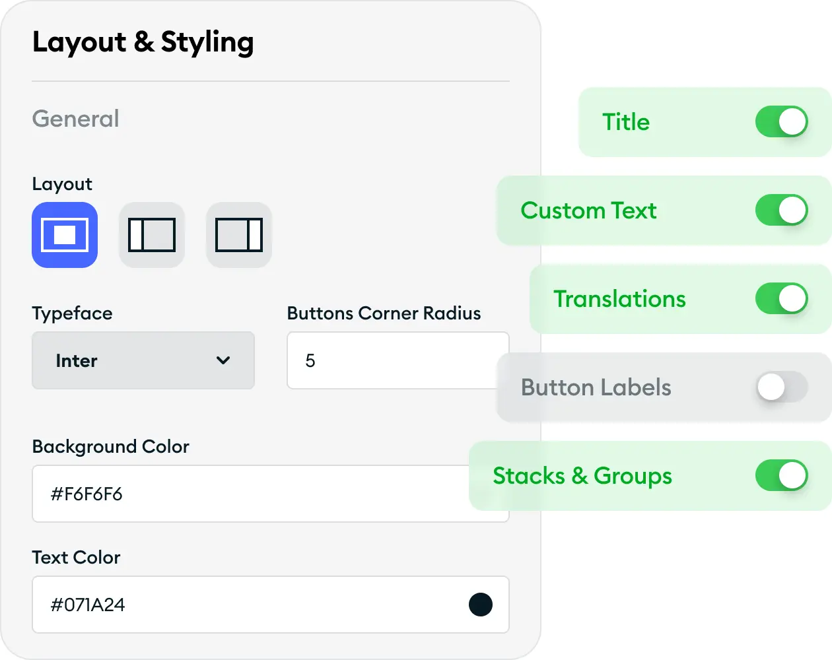Click the Stacks & Groups label

[582, 476]
